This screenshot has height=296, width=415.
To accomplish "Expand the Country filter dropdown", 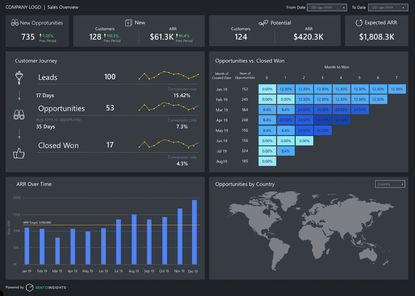I will point(390,184).
